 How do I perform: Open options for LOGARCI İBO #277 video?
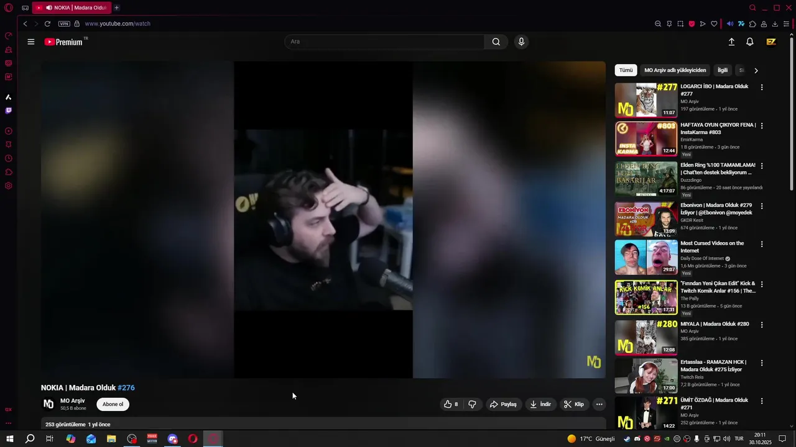(x=762, y=88)
